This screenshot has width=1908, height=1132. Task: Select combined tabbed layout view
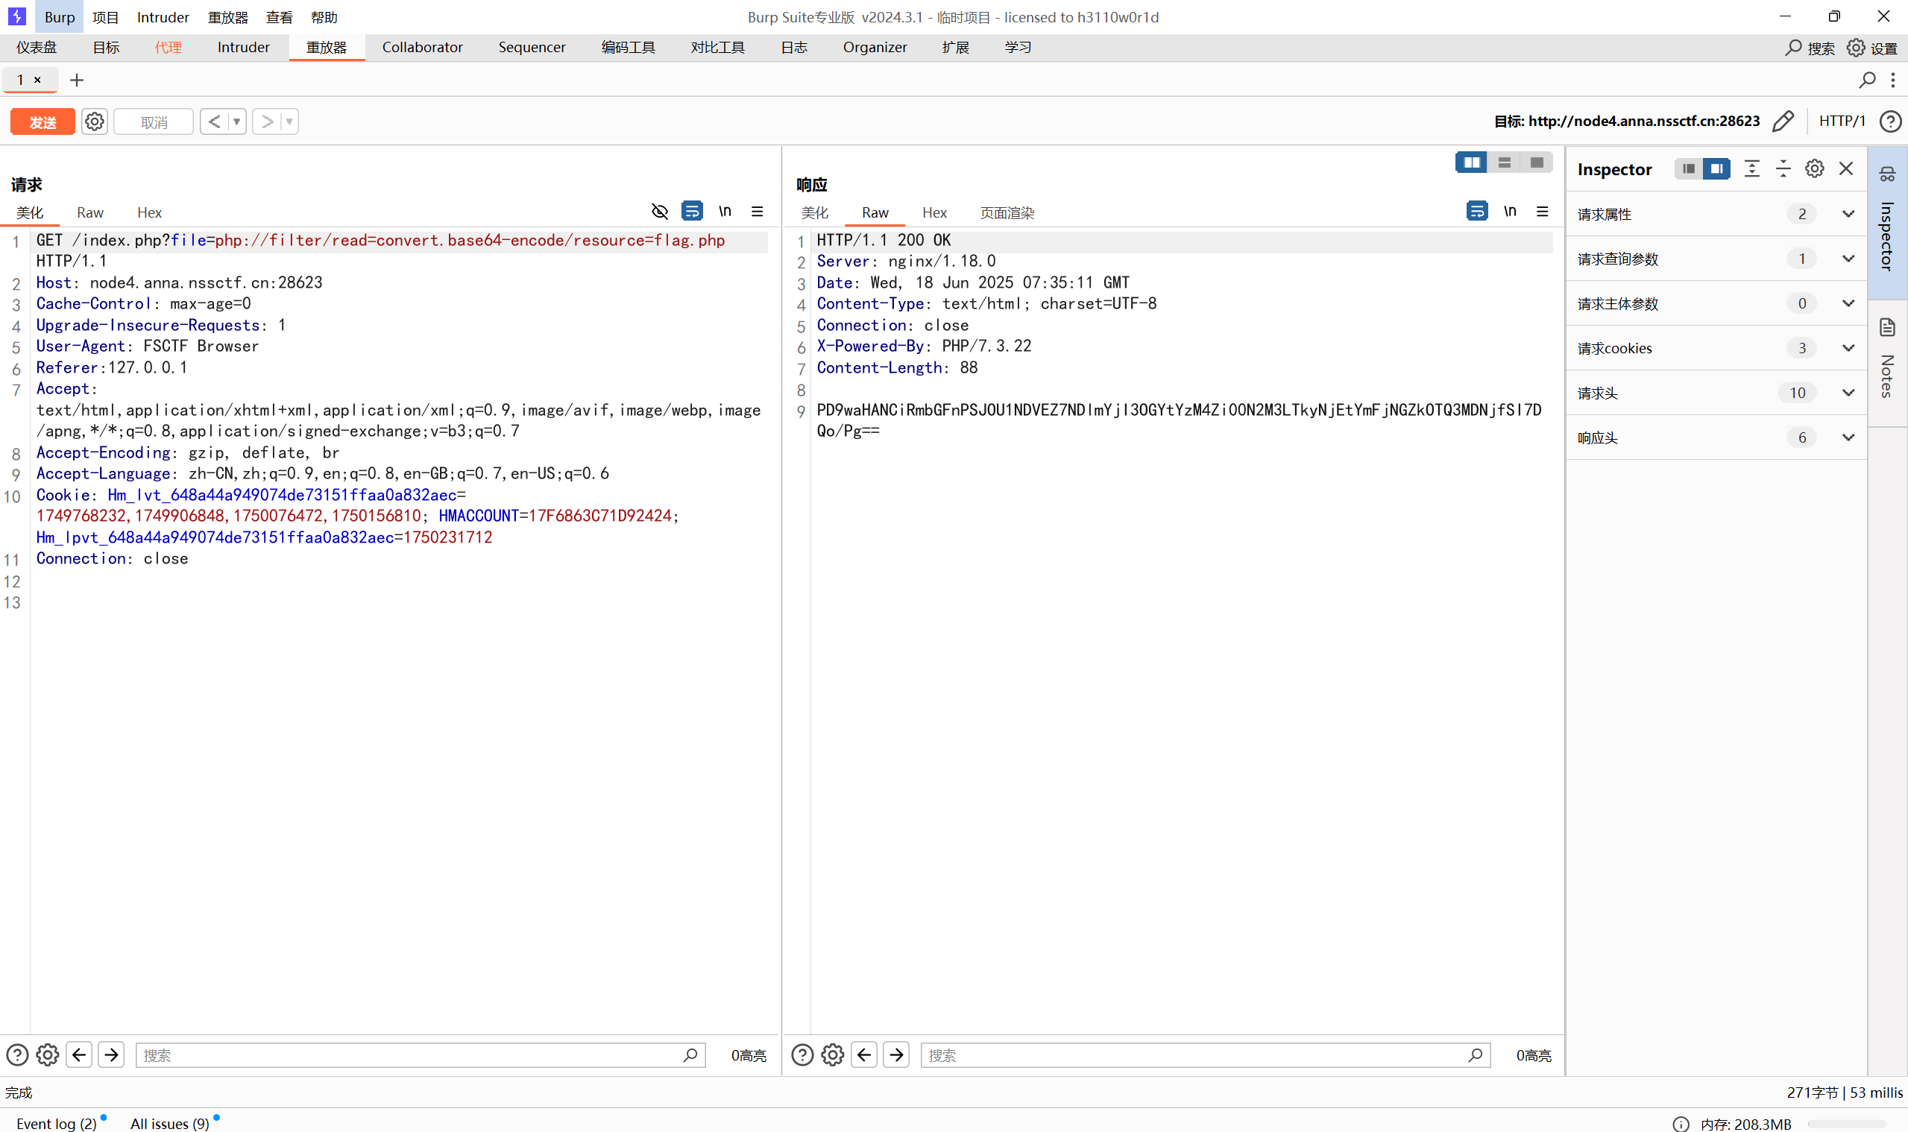(x=1537, y=162)
